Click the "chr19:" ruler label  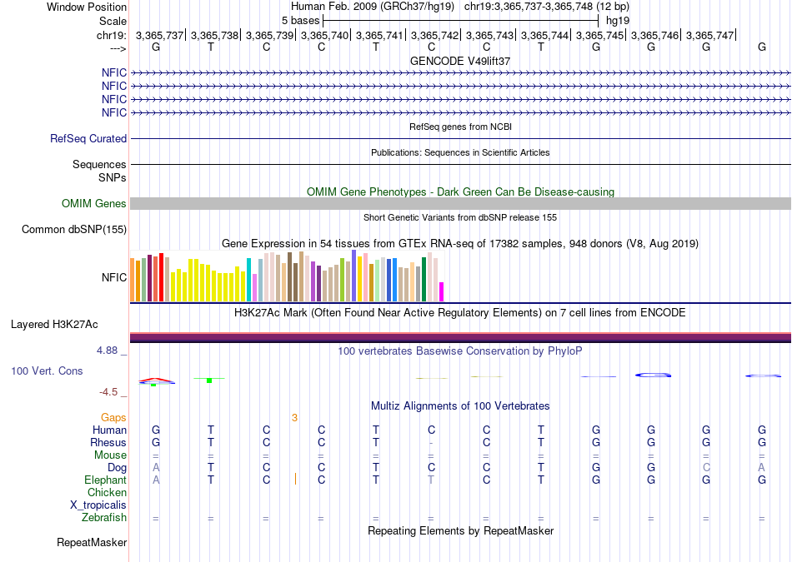pyautogui.click(x=112, y=35)
